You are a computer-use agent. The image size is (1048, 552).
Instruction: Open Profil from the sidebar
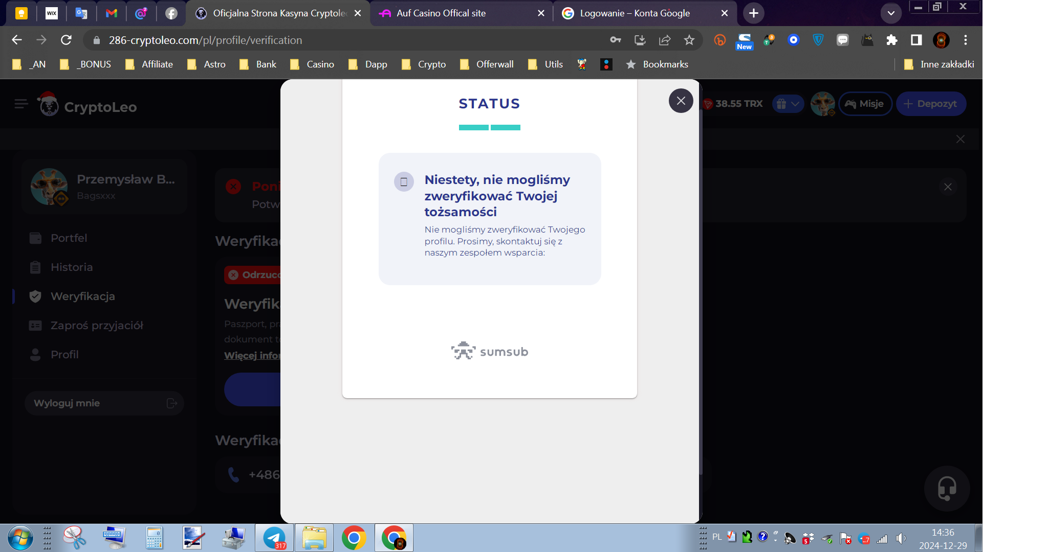pos(64,354)
